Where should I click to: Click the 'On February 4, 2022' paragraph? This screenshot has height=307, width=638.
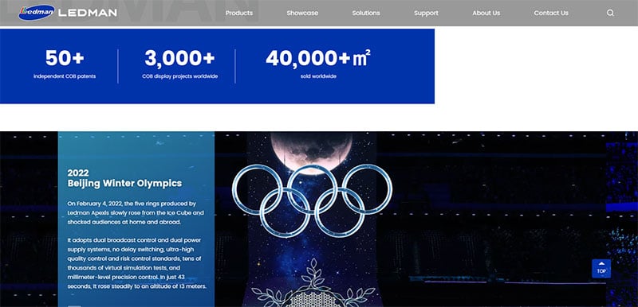coord(136,213)
